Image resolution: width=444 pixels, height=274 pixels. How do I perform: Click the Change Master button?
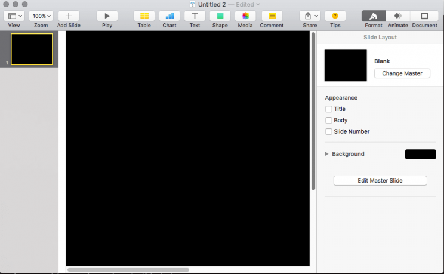pos(402,73)
